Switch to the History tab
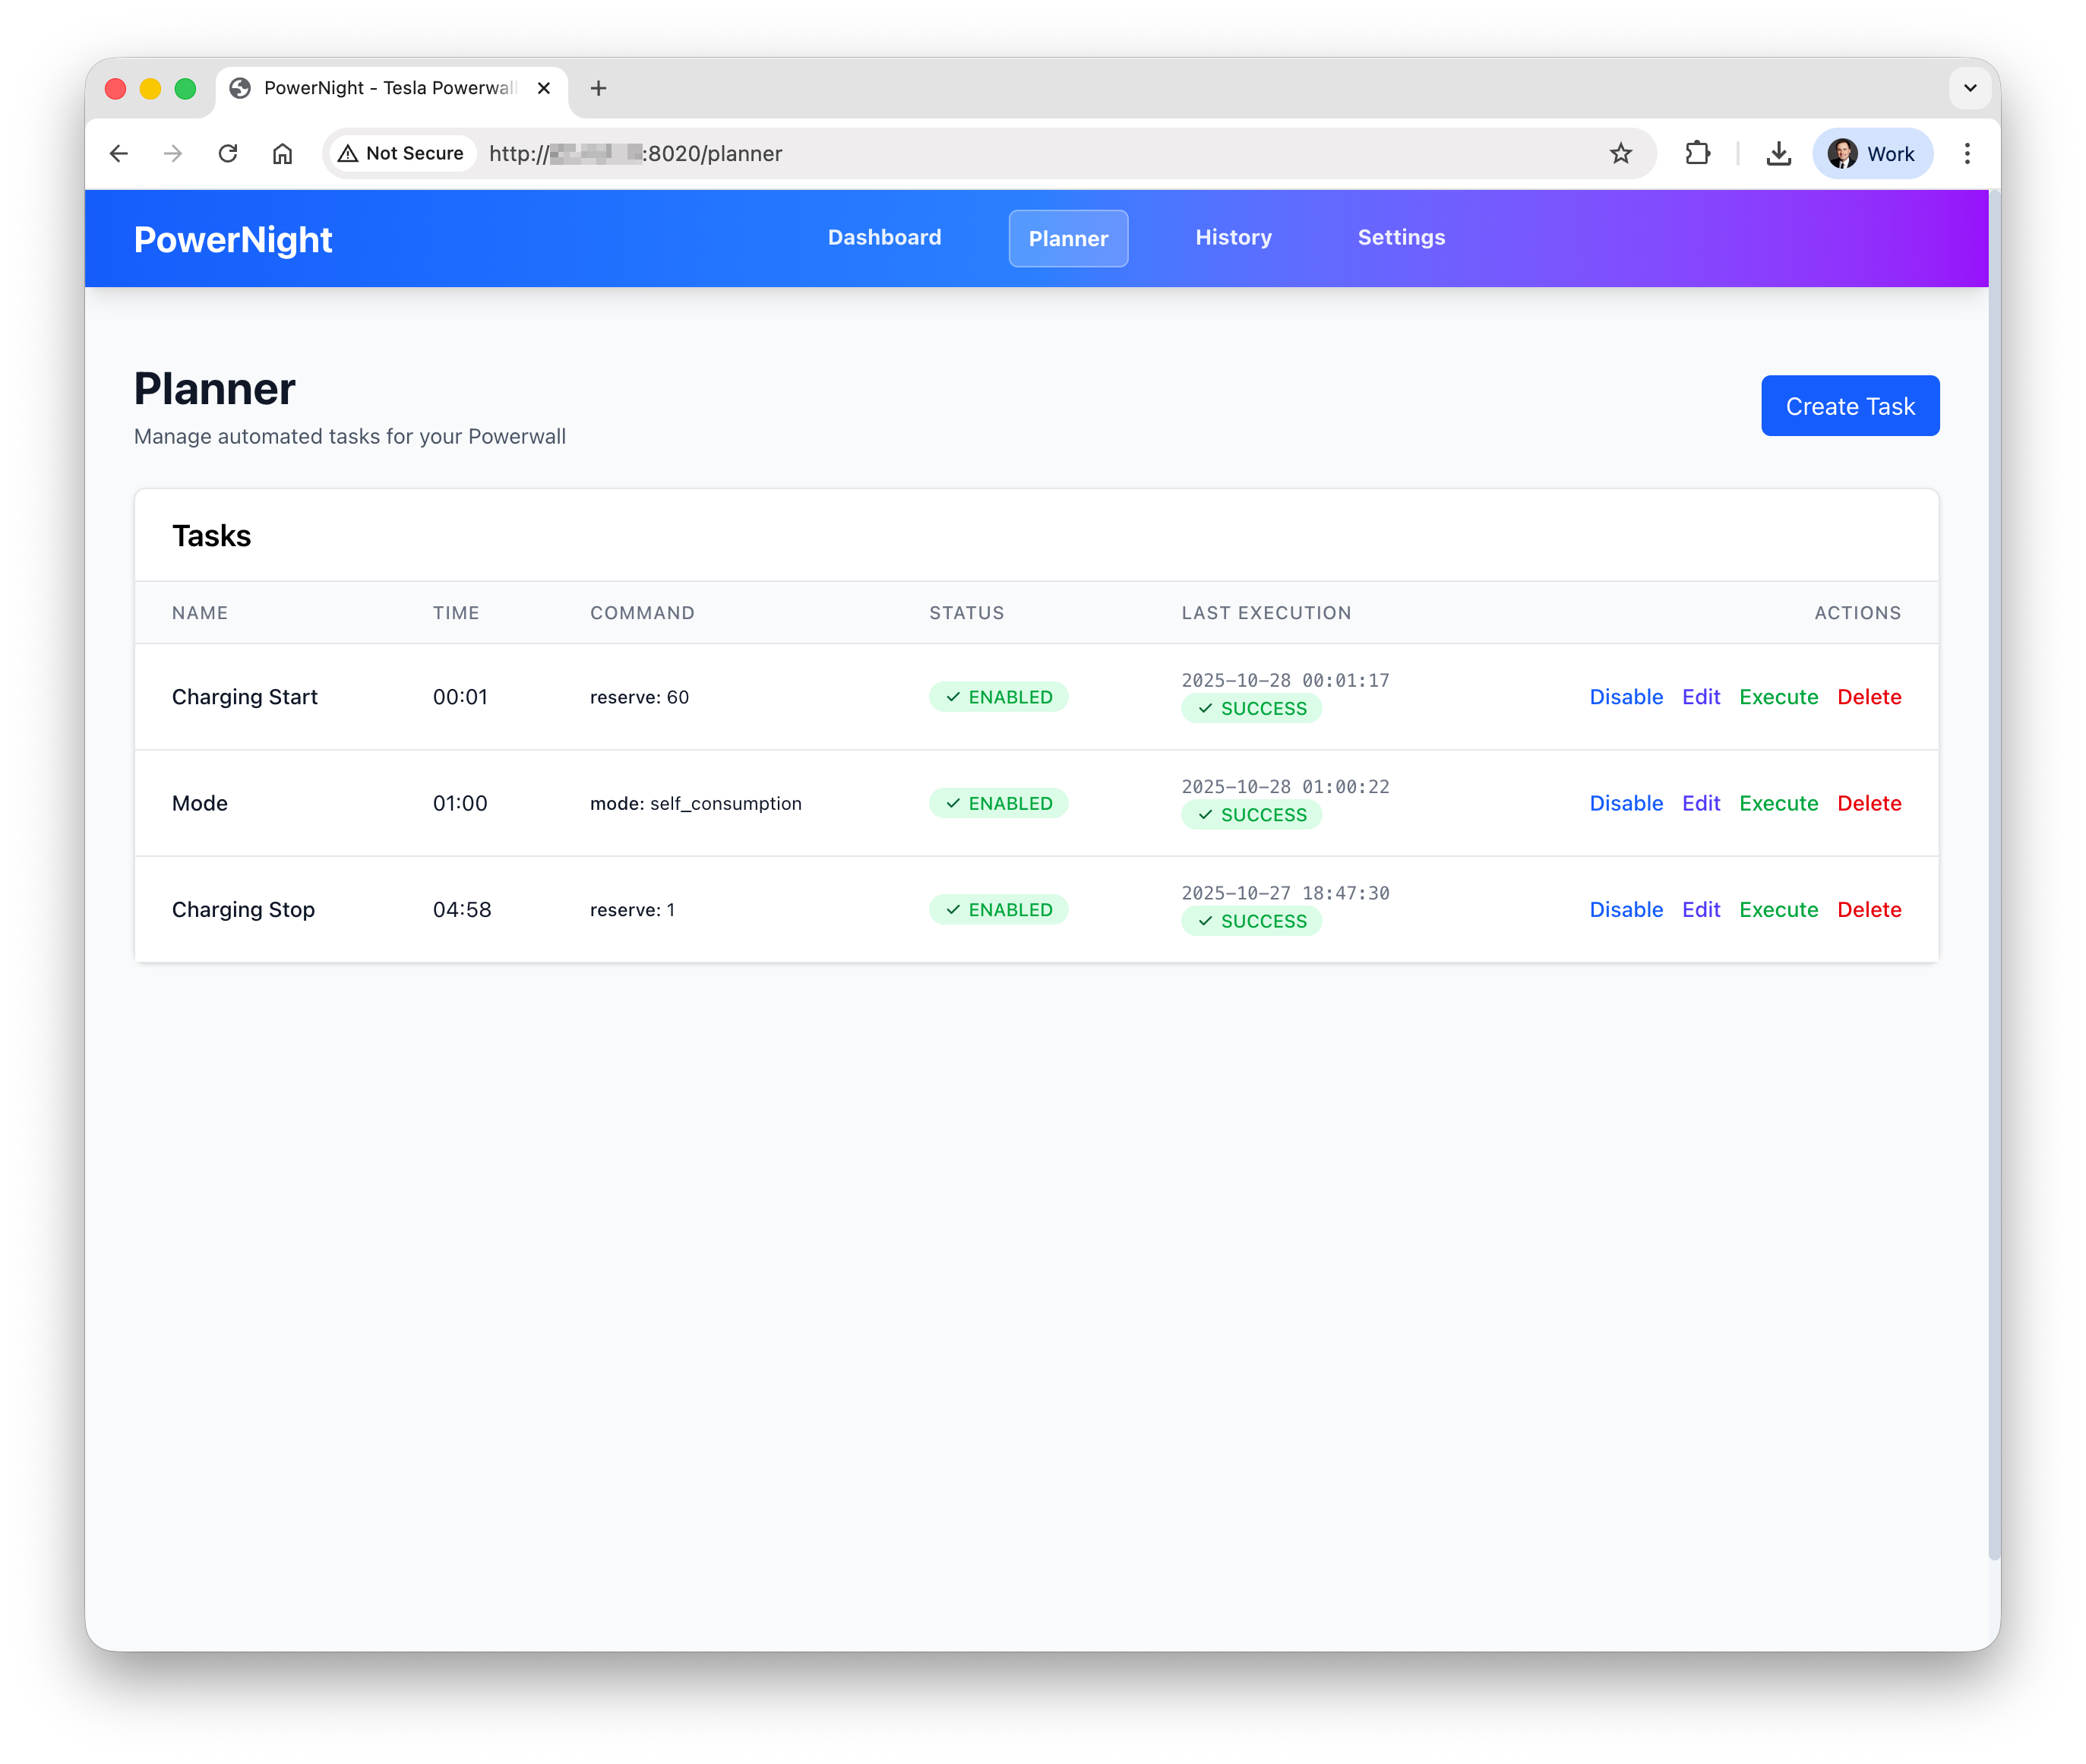 [x=1233, y=238]
